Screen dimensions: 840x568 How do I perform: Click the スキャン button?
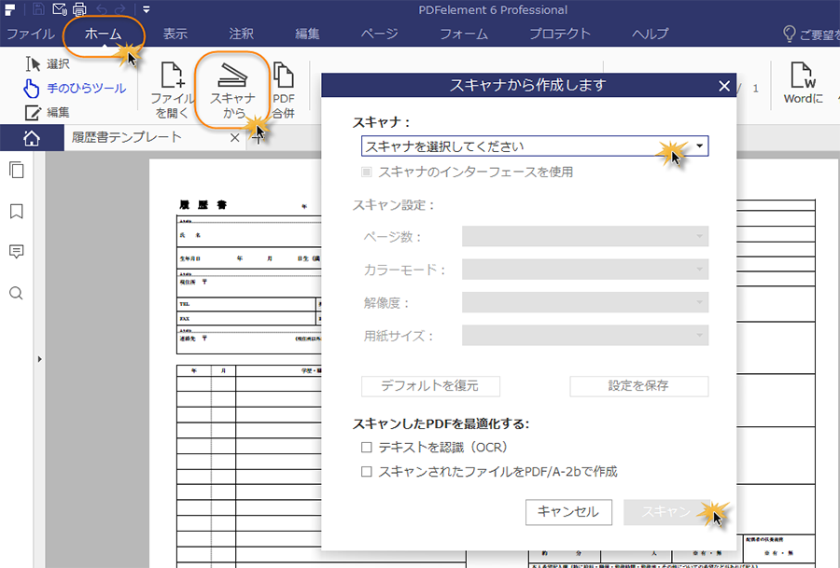click(666, 512)
